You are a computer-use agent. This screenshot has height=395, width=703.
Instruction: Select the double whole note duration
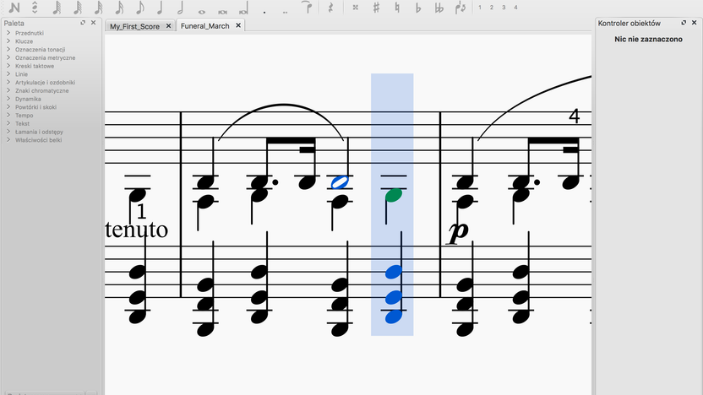(x=222, y=12)
